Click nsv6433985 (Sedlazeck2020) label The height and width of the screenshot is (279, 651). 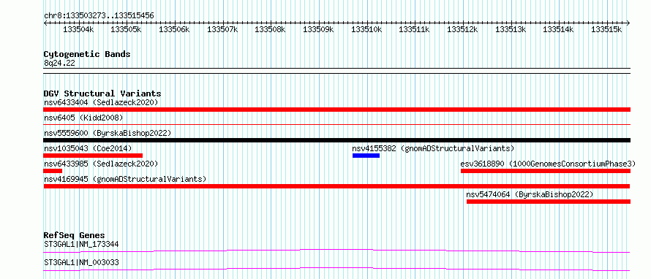101,164
